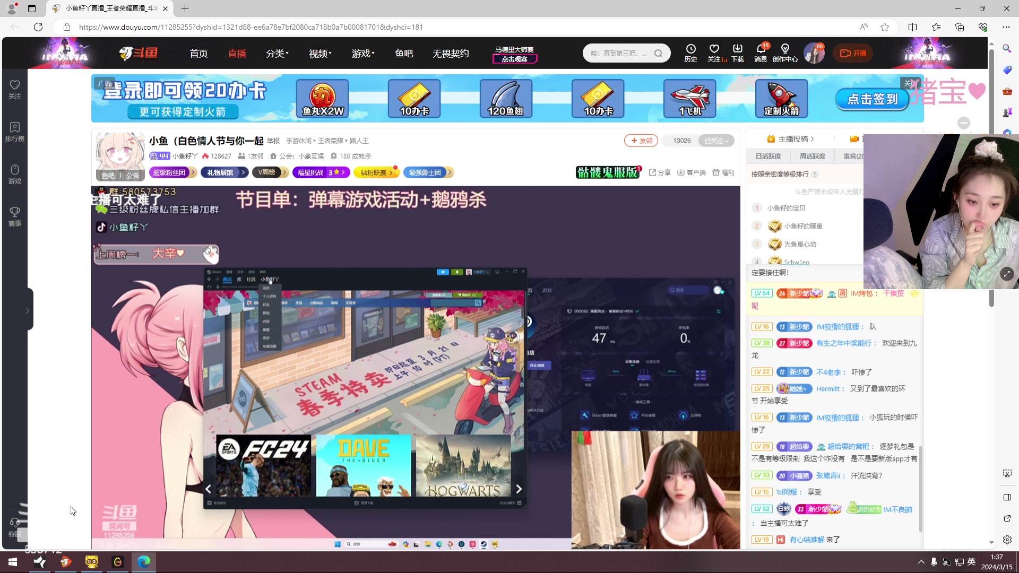This screenshot has width=1019, height=573.
Task: Open the 历史 watch history icon
Action: tap(690, 53)
